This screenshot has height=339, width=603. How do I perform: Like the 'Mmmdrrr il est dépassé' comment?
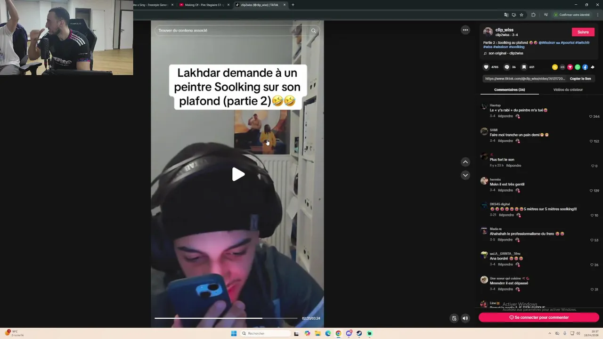pos(592,290)
